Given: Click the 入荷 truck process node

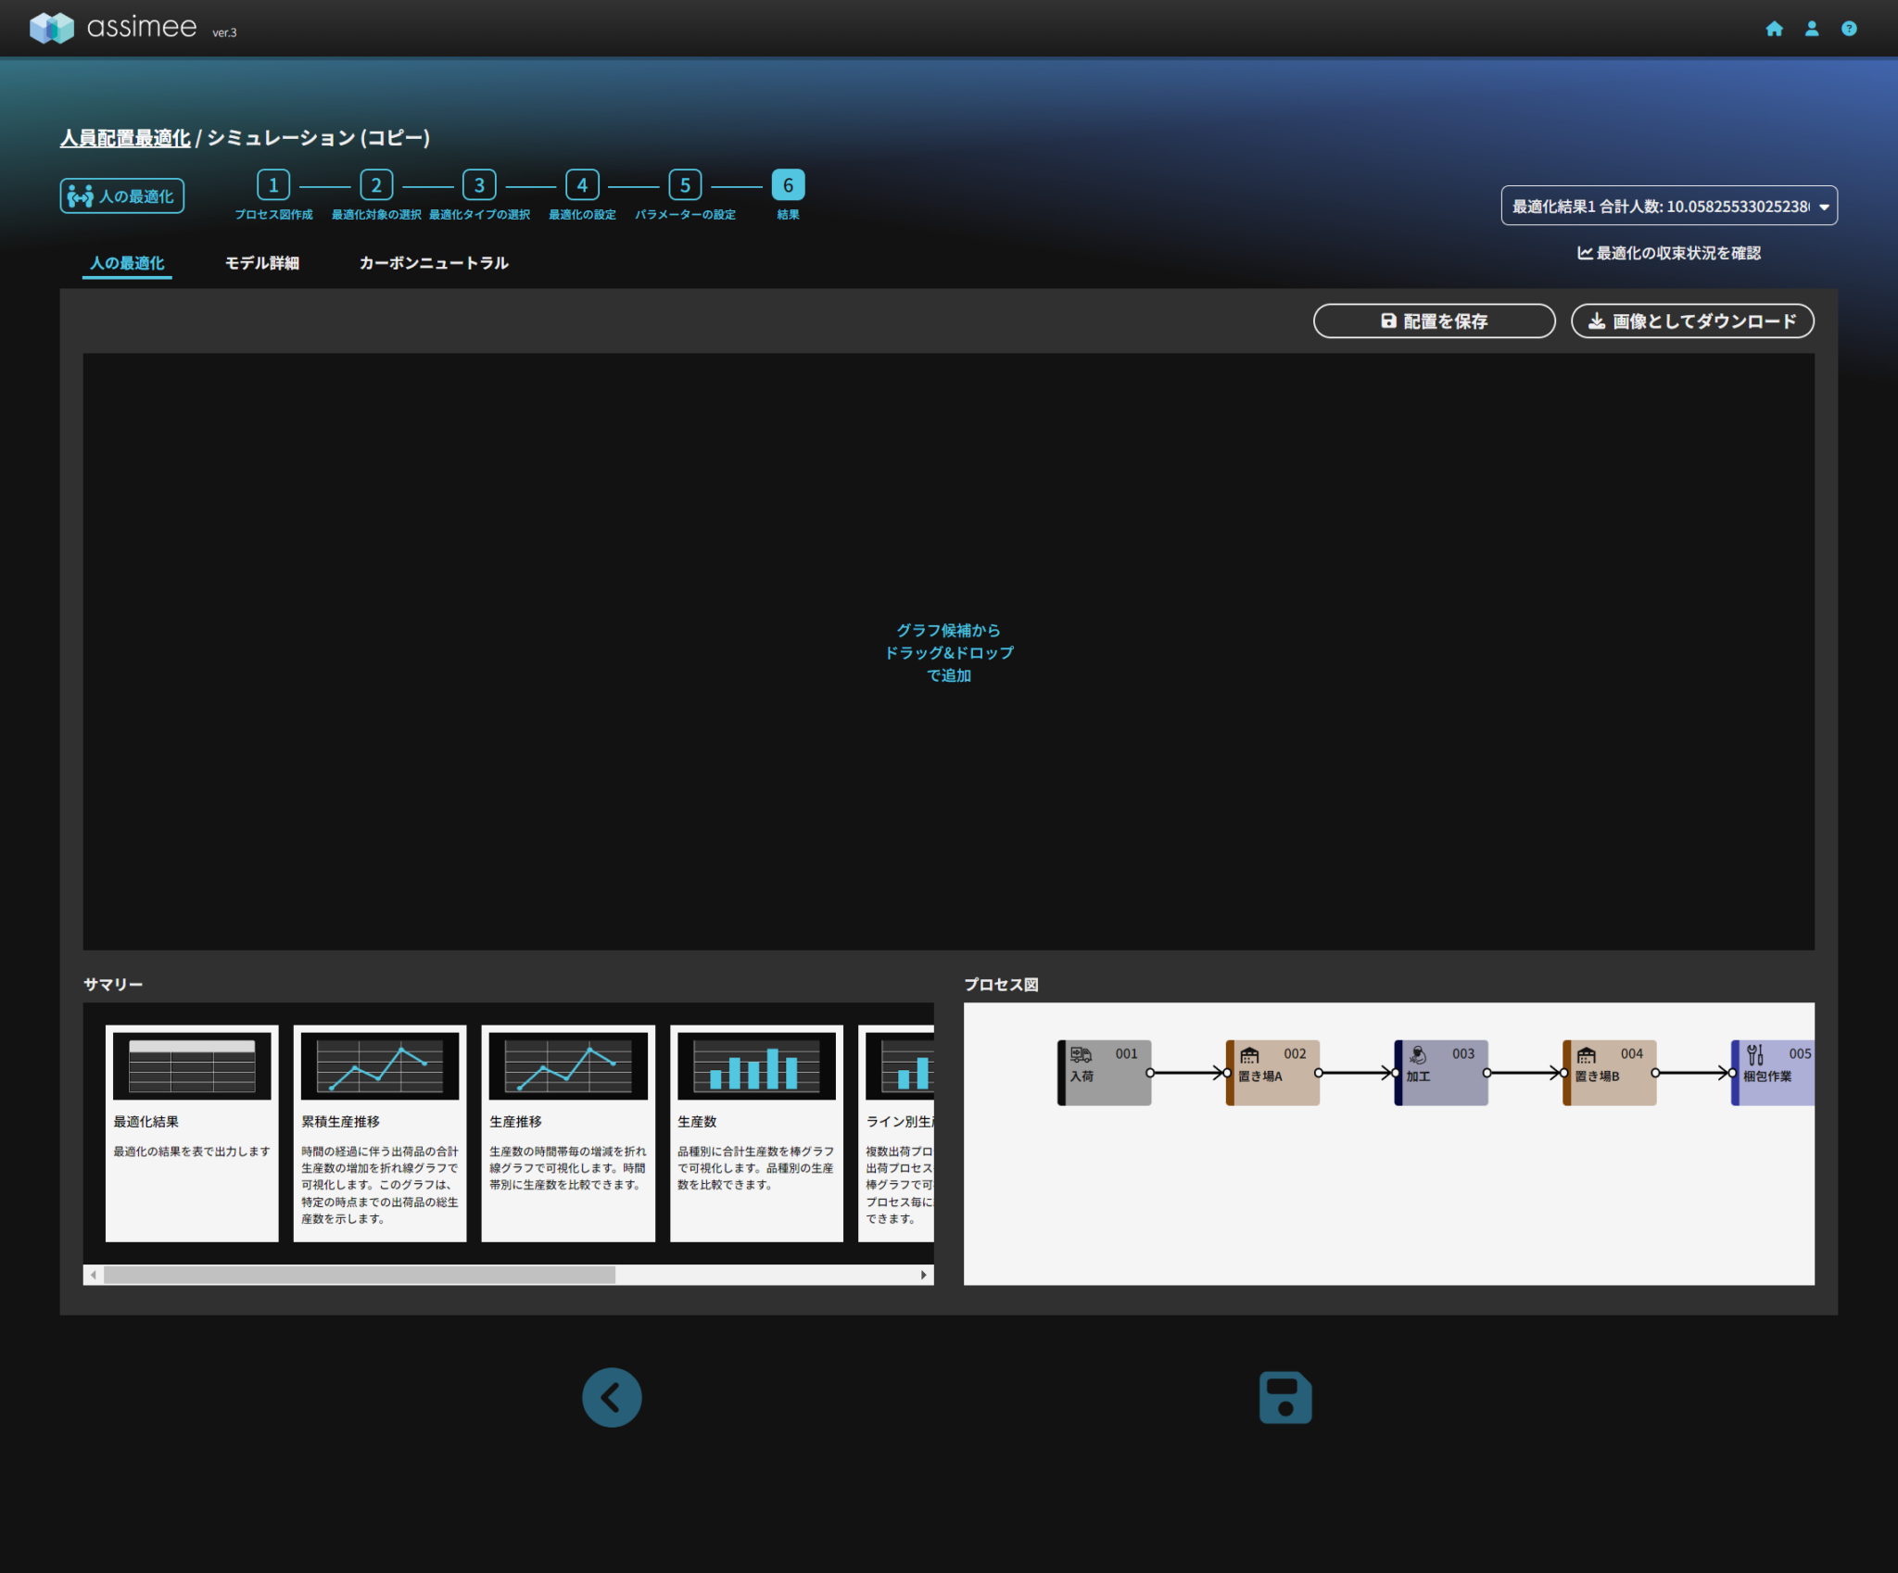Looking at the screenshot, I should (x=1105, y=1072).
